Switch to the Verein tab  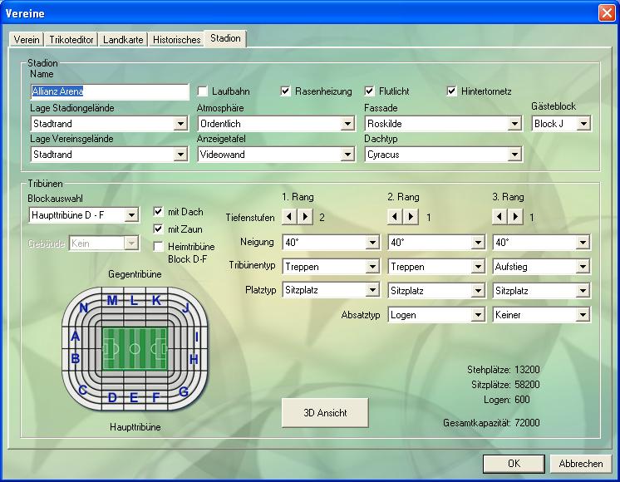(27, 40)
